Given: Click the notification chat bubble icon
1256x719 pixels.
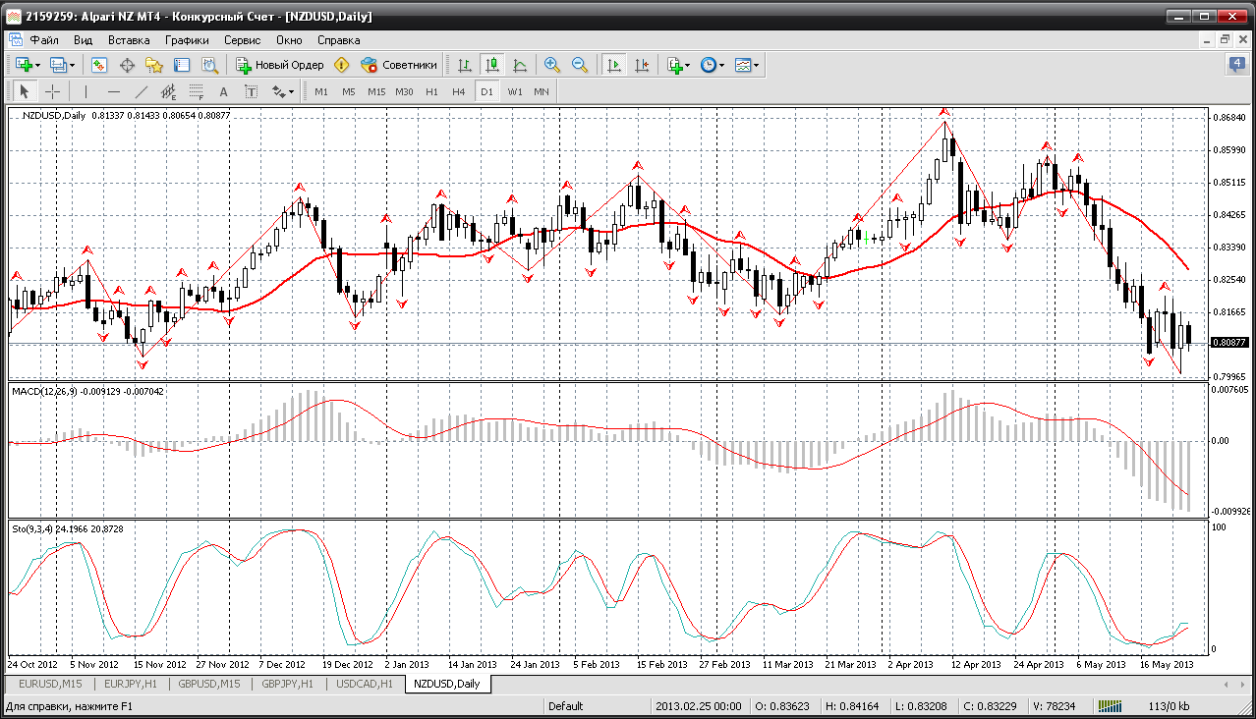Looking at the screenshot, I should 1236,65.
